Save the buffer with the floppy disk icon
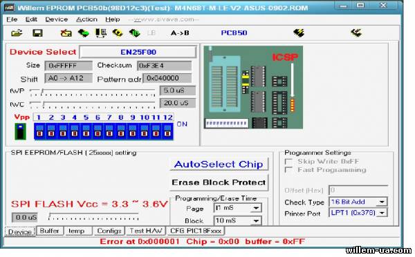 [x=37, y=33]
